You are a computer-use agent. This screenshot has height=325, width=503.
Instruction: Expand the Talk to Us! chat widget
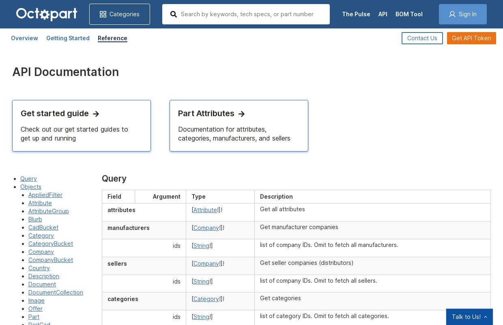(x=469, y=317)
